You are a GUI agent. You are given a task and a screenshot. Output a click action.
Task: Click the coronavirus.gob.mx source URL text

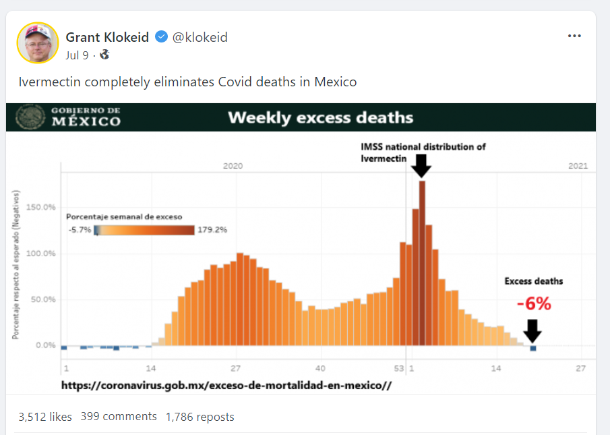click(x=226, y=386)
